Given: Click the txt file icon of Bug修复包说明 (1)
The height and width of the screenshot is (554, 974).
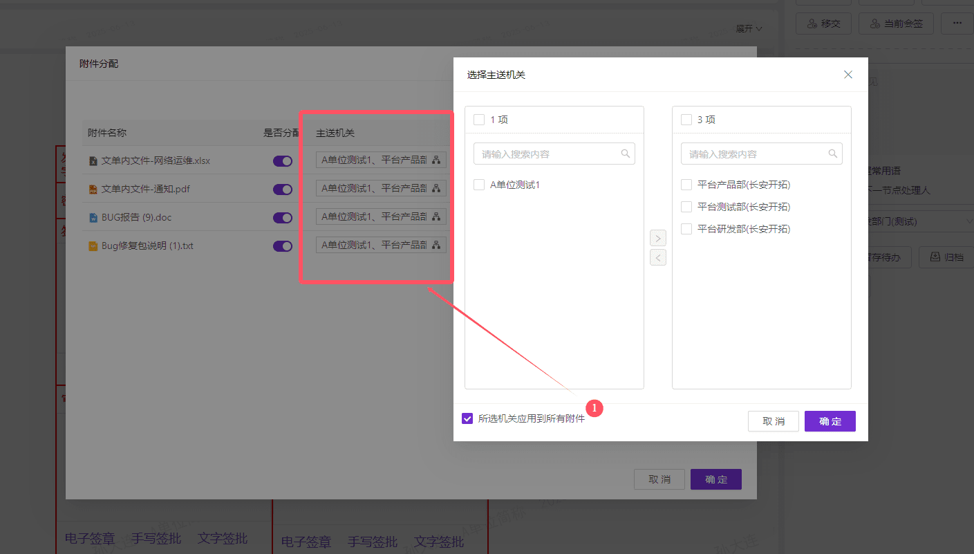Looking at the screenshot, I should click(x=93, y=246).
